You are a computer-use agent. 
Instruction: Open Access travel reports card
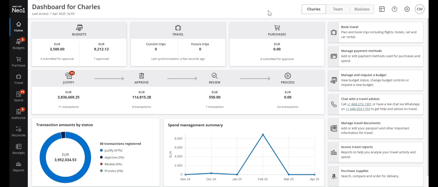pyautogui.click(x=376, y=152)
